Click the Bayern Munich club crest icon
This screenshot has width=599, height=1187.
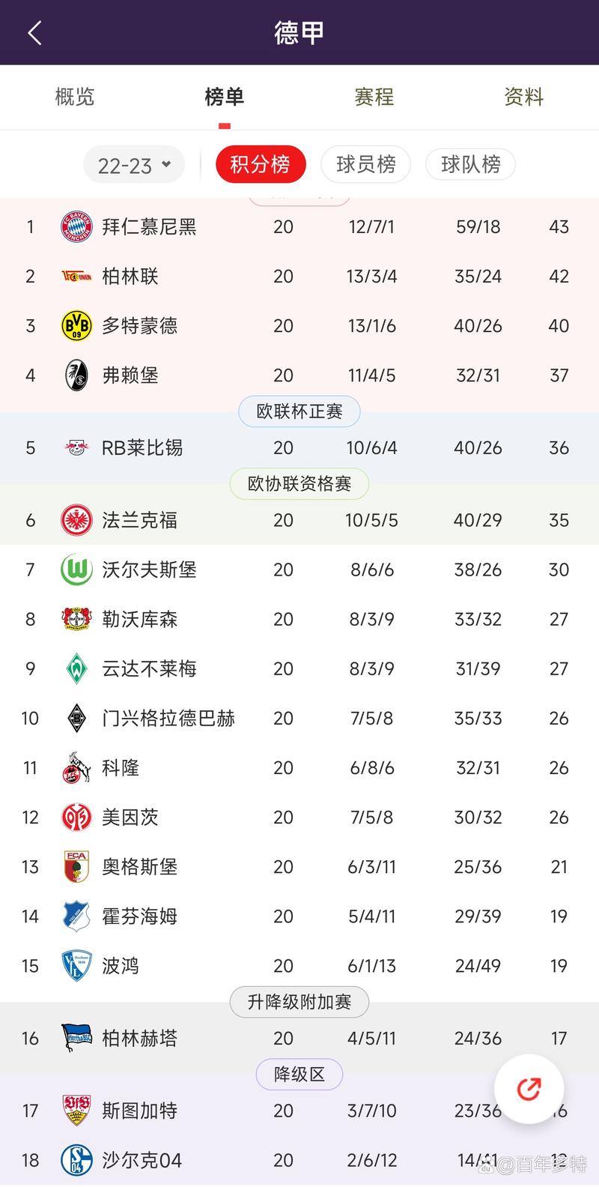(x=76, y=226)
